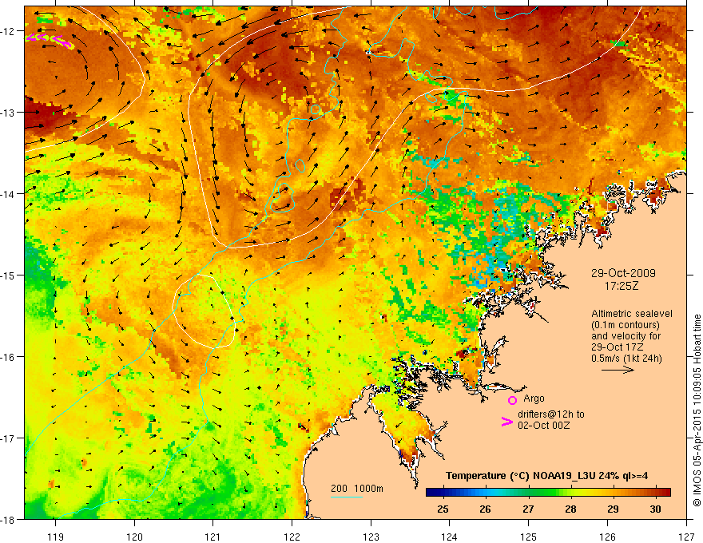
Task: Click the 29 value on temperature scale
Action: coord(613,509)
